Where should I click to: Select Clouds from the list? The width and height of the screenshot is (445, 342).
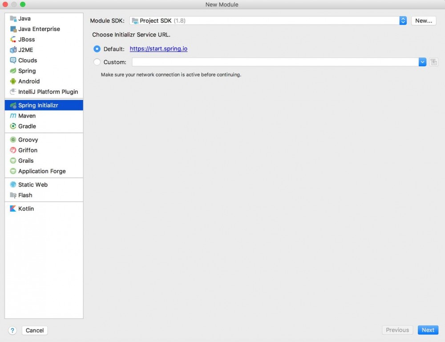(44, 60)
